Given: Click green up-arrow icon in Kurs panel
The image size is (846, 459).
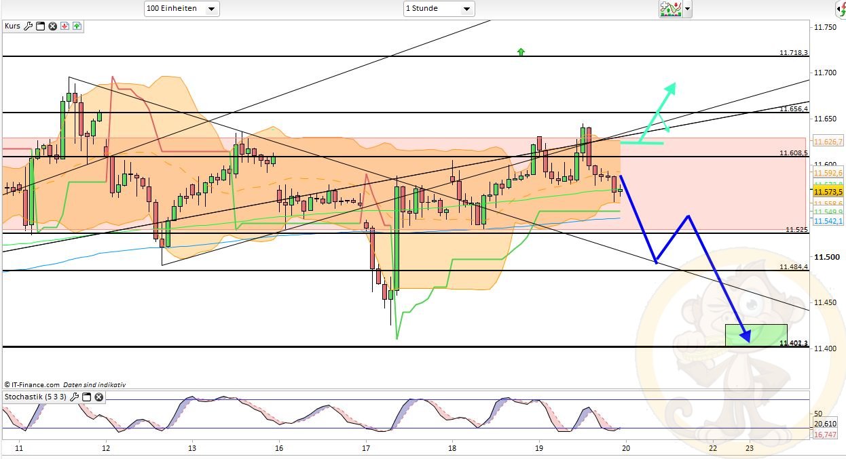Looking at the screenshot, I should 77,26.
